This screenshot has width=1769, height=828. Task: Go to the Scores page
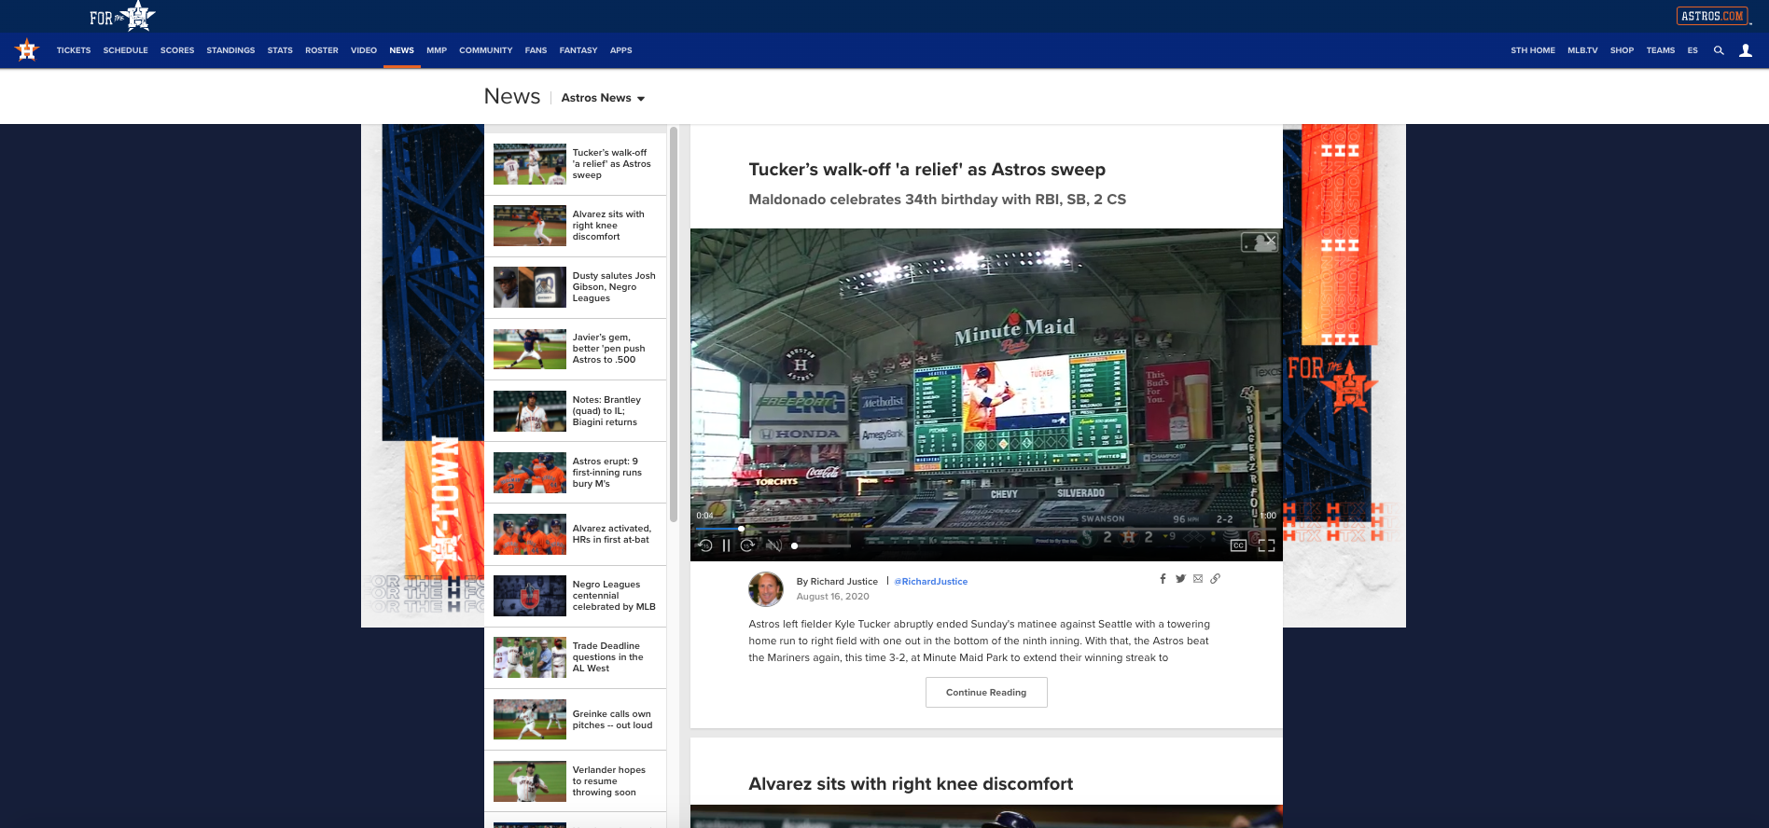[177, 50]
